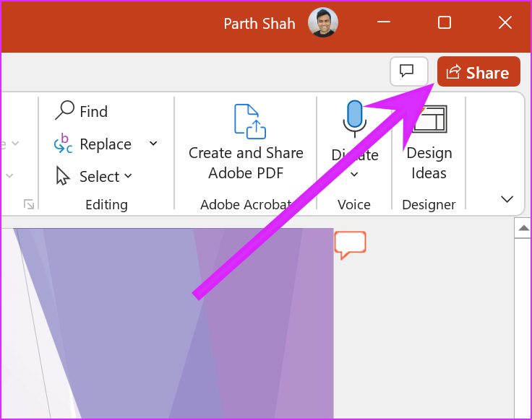Click the Find magnifier icon
Image resolution: width=532 pixels, height=420 pixels.
click(65, 110)
